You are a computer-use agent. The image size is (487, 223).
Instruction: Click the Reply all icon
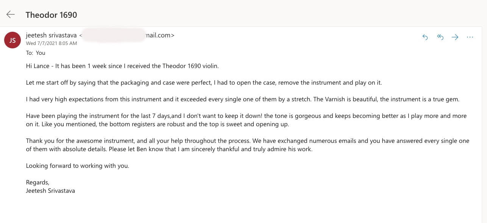pos(440,37)
